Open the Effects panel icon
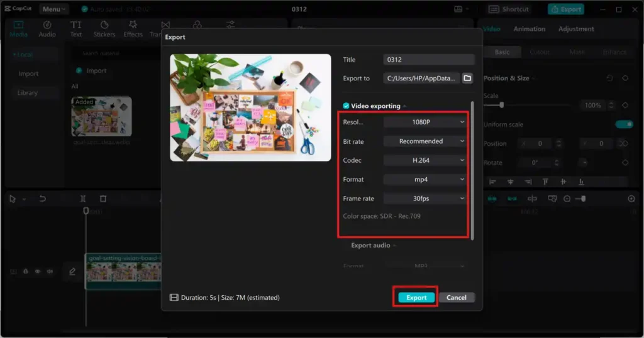This screenshot has width=644, height=338. click(133, 28)
